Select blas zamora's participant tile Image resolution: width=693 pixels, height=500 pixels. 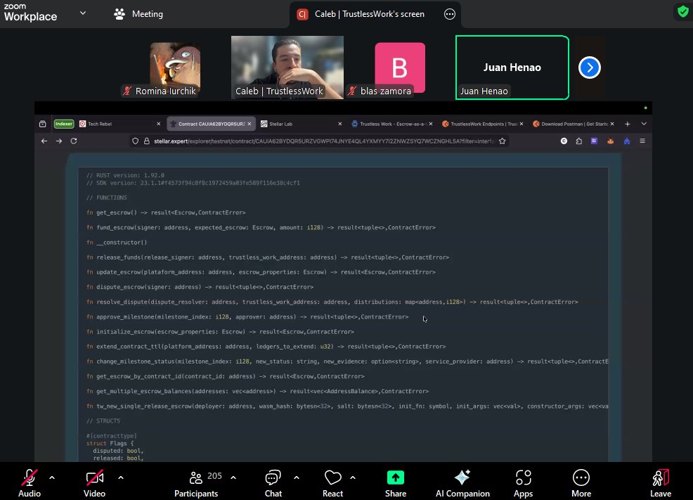tap(400, 68)
